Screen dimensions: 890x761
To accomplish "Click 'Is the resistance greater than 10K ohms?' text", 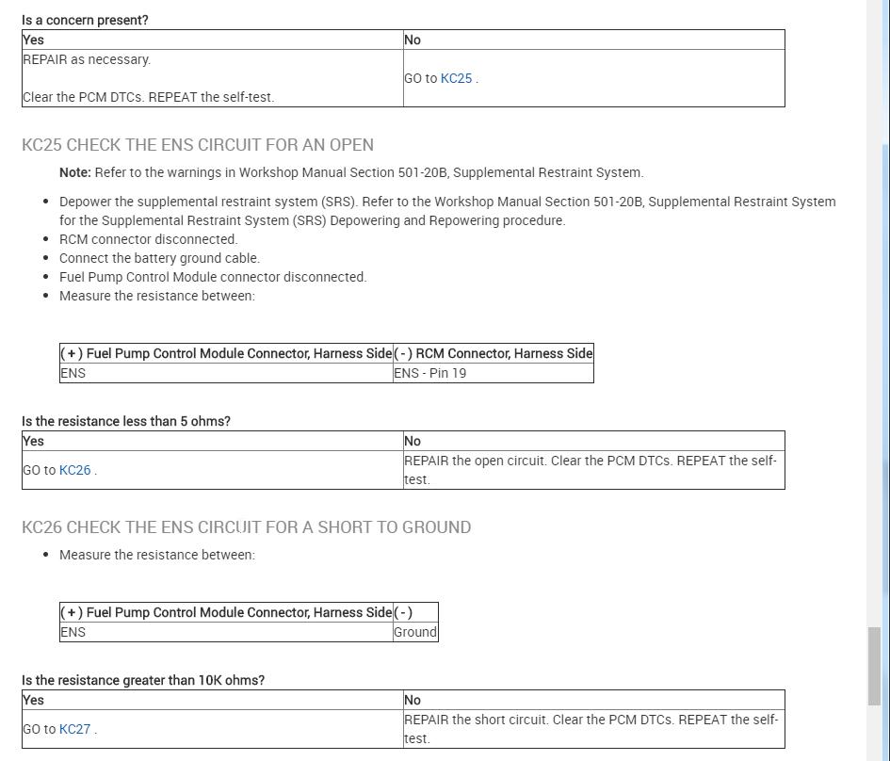I will 143,680.
